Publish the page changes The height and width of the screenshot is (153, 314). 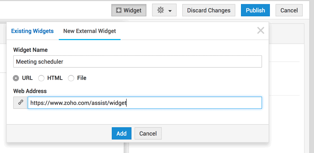(255, 10)
